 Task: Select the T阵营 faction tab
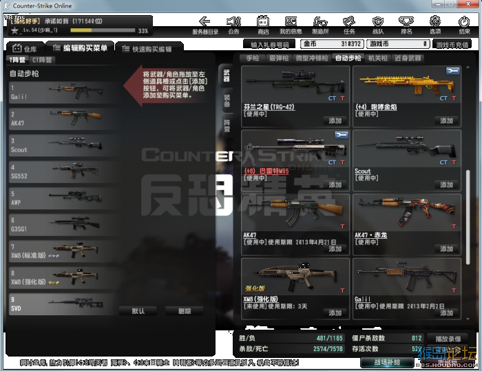[x=17, y=60]
